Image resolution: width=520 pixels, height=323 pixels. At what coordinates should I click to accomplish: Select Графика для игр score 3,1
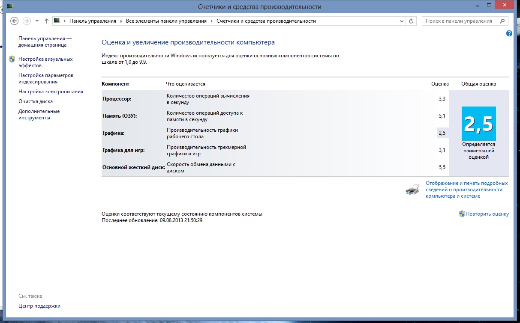[442, 150]
